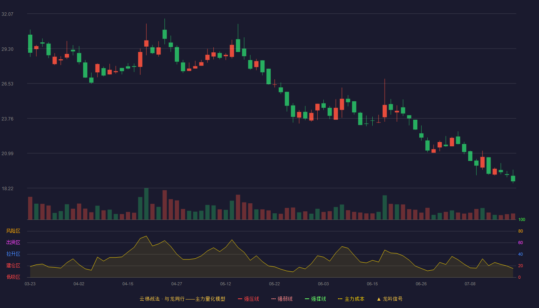
Task: Toggle the 强撑线 legend entry
Action: click(315, 299)
